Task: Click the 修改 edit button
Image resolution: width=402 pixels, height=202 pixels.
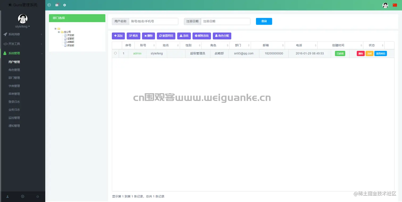Action: click(133, 36)
